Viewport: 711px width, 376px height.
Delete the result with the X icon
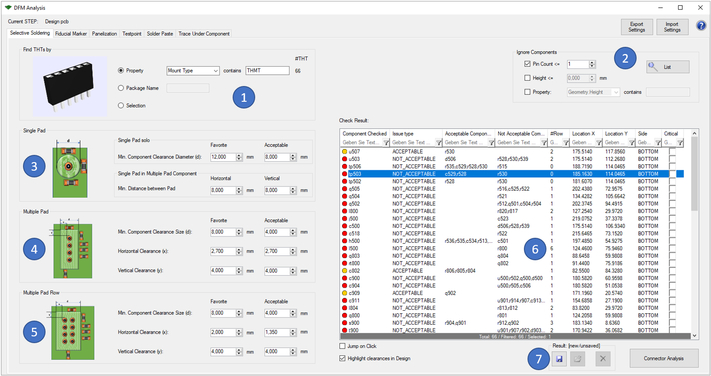pyautogui.click(x=603, y=359)
